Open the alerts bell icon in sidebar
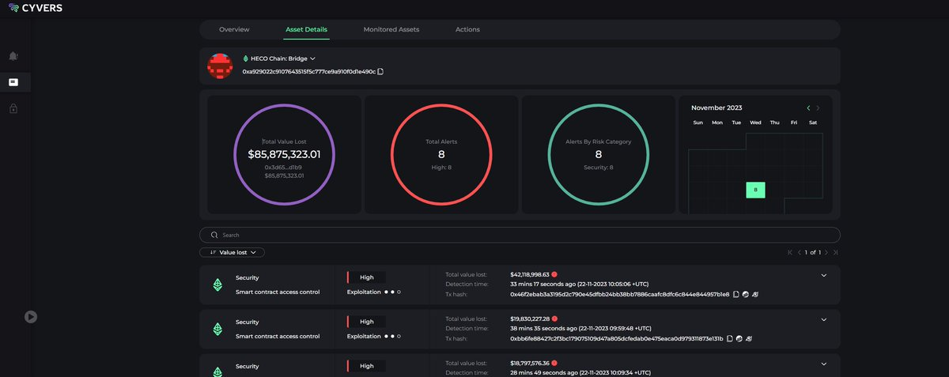 coord(13,56)
